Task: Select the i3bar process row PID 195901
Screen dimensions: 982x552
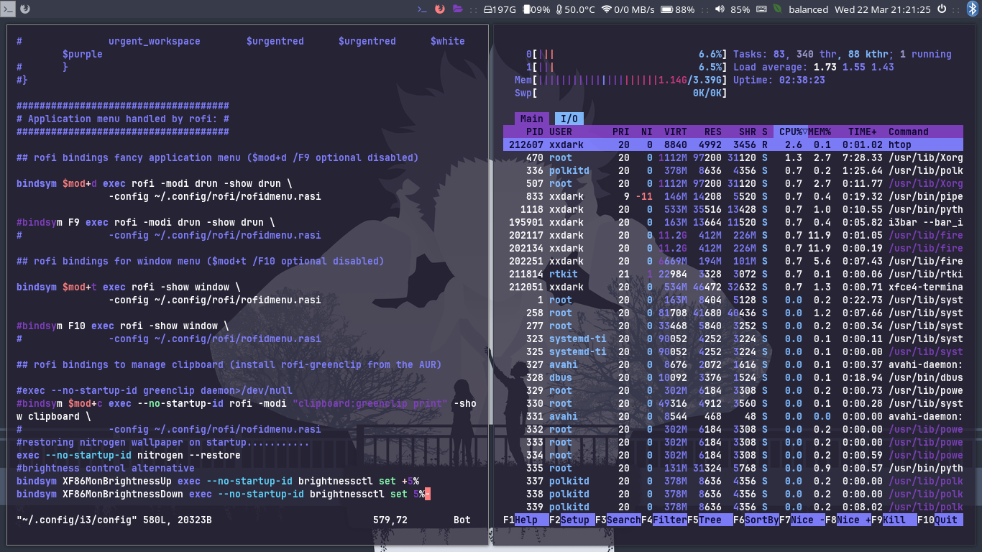Action: pyautogui.click(x=733, y=222)
